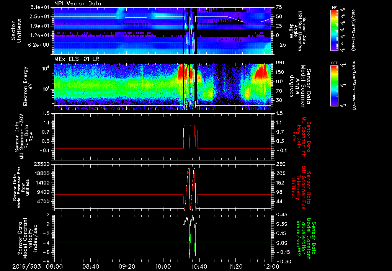
Task: Click the '10:00' time axis tick label
Action: (x=163, y=266)
